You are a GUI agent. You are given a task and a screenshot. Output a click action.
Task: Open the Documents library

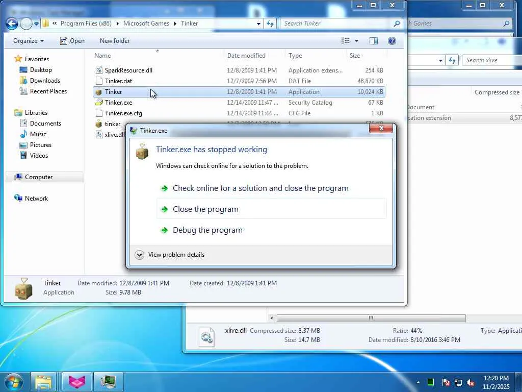click(40, 124)
